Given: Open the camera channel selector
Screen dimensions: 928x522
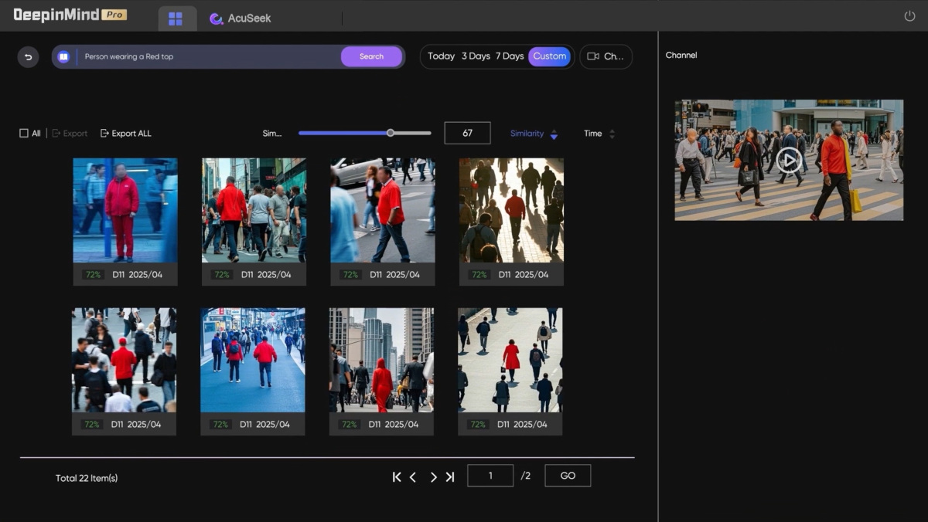Looking at the screenshot, I should 606,56.
